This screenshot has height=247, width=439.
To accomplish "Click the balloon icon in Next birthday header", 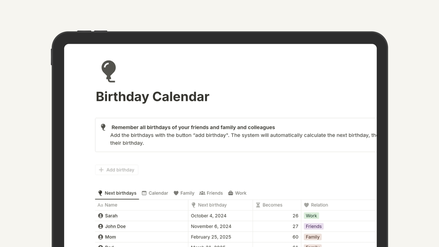I will (194, 205).
